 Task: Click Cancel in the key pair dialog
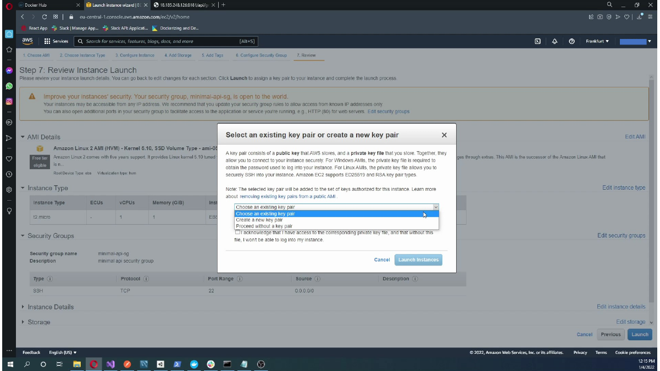(x=382, y=260)
